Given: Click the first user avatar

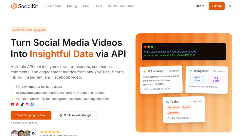Looking at the screenshot, I should 14,133.
